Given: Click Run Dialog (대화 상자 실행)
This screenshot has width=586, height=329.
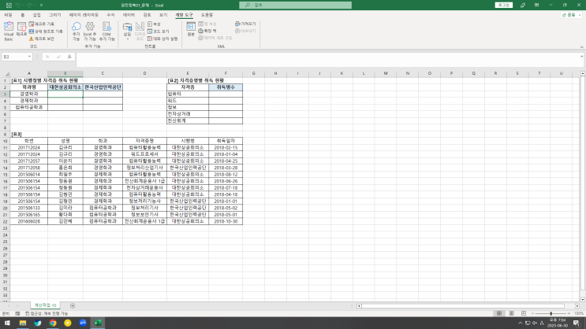Looking at the screenshot, I should 162,39.
